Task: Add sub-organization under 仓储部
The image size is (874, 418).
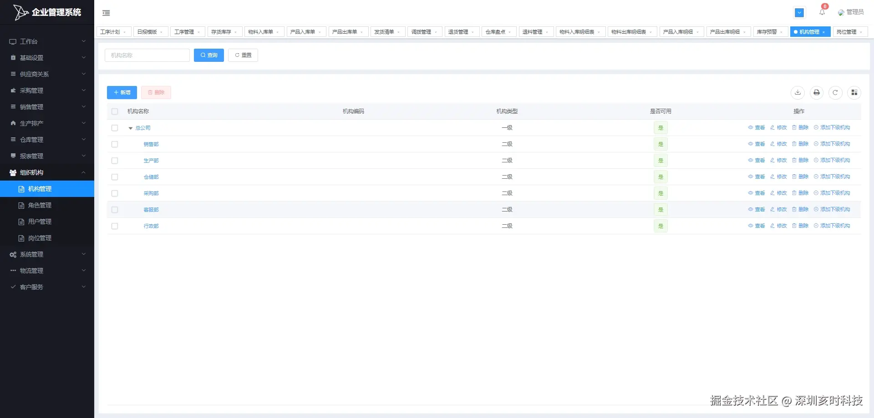Action: [x=832, y=177]
